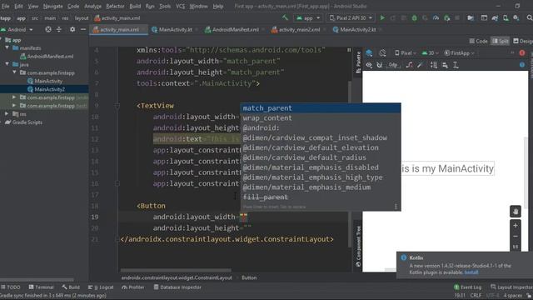This screenshot has height=300, width=533.
Task: Open the Android project view dropdown
Action: [x=17, y=30]
